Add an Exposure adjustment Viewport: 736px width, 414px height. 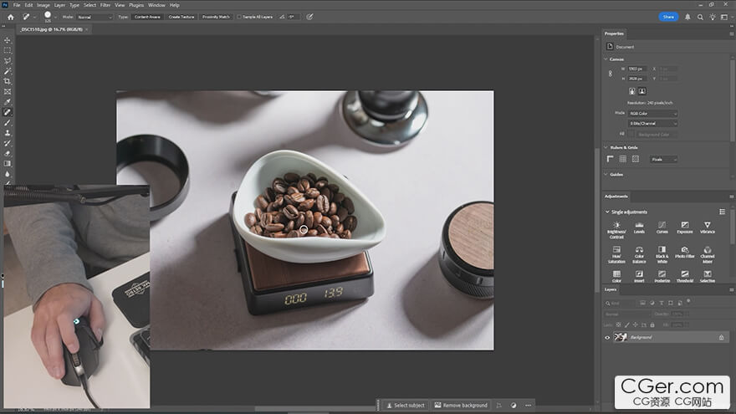click(685, 227)
